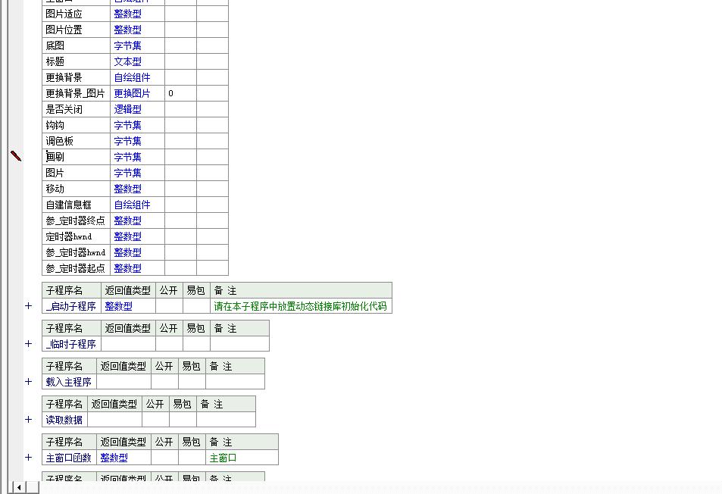
Task: Select the 移动 variable name
Action: click(x=55, y=189)
